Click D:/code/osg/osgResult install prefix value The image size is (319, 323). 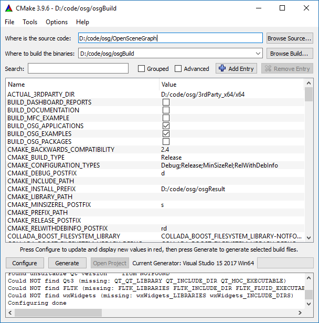click(193, 189)
